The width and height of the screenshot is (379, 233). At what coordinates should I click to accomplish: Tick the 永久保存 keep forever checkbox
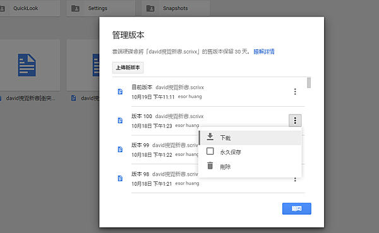point(210,152)
